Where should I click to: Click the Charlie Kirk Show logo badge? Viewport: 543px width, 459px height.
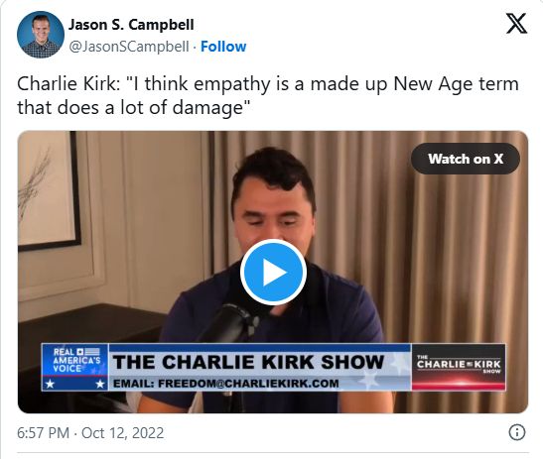459,367
